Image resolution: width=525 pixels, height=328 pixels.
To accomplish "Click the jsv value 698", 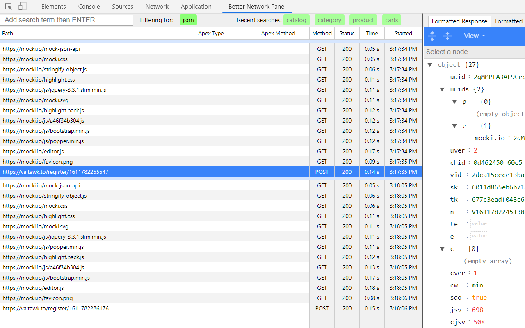I will (x=477, y=310).
